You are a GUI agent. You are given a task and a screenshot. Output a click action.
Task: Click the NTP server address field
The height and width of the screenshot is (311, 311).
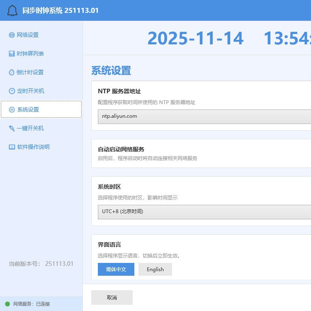click(x=204, y=117)
